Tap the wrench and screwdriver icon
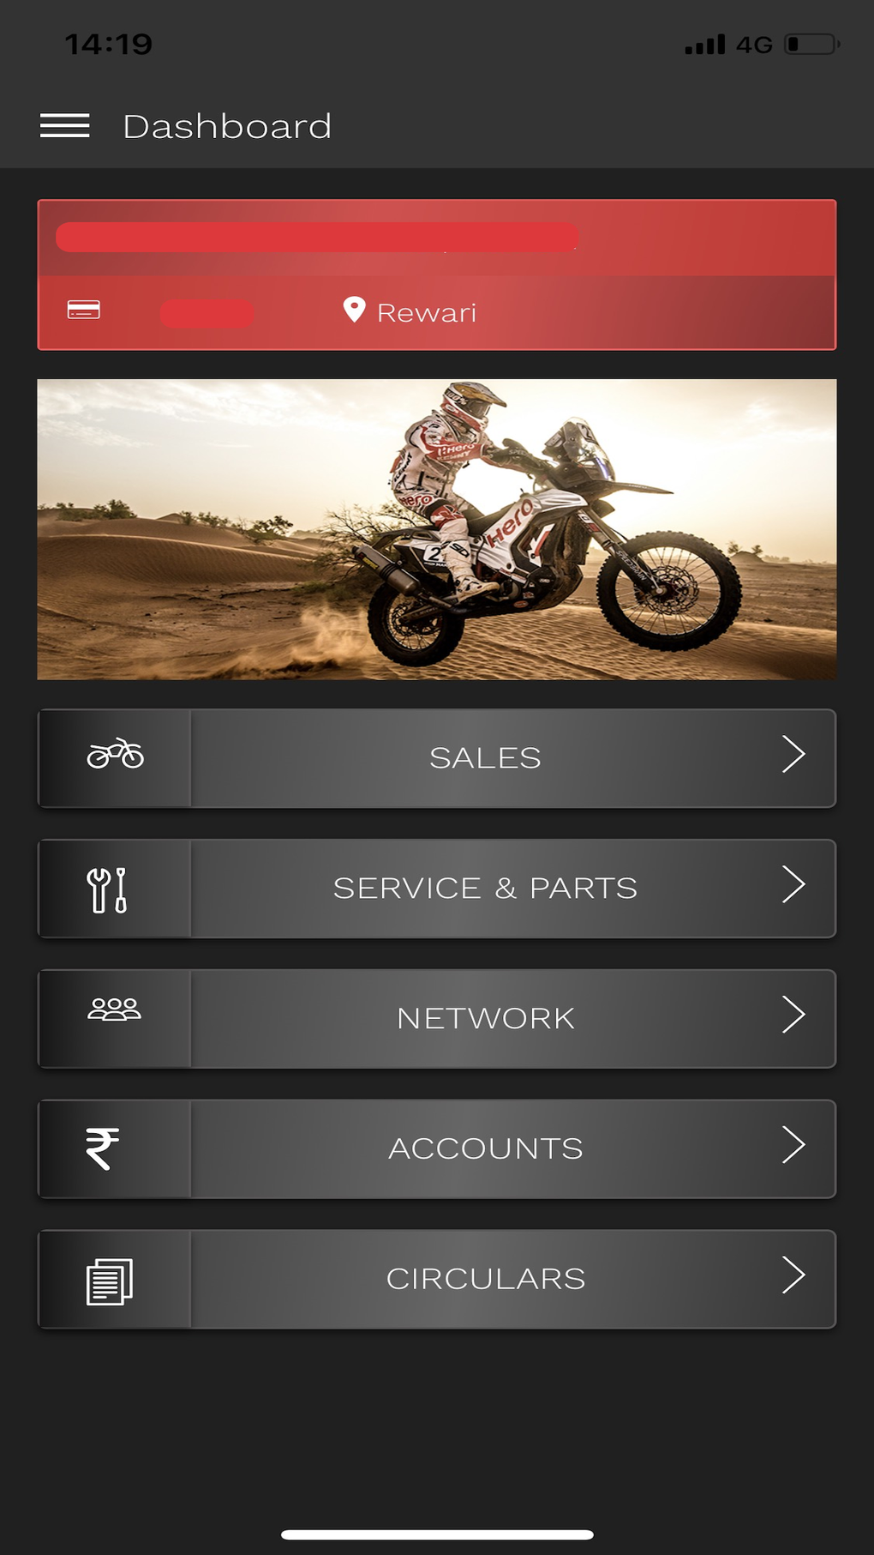This screenshot has width=874, height=1555. pyautogui.click(x=108, y=889)
